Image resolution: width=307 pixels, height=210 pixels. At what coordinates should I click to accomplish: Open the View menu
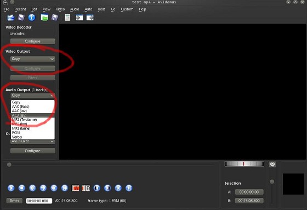[47, 9]
